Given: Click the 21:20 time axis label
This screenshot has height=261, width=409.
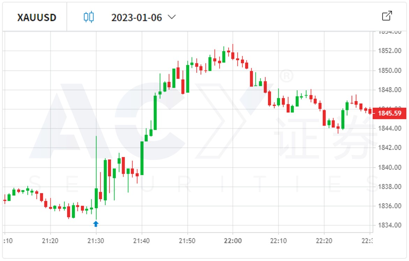Looking at the screenshot, I should (x=51, y=241).
